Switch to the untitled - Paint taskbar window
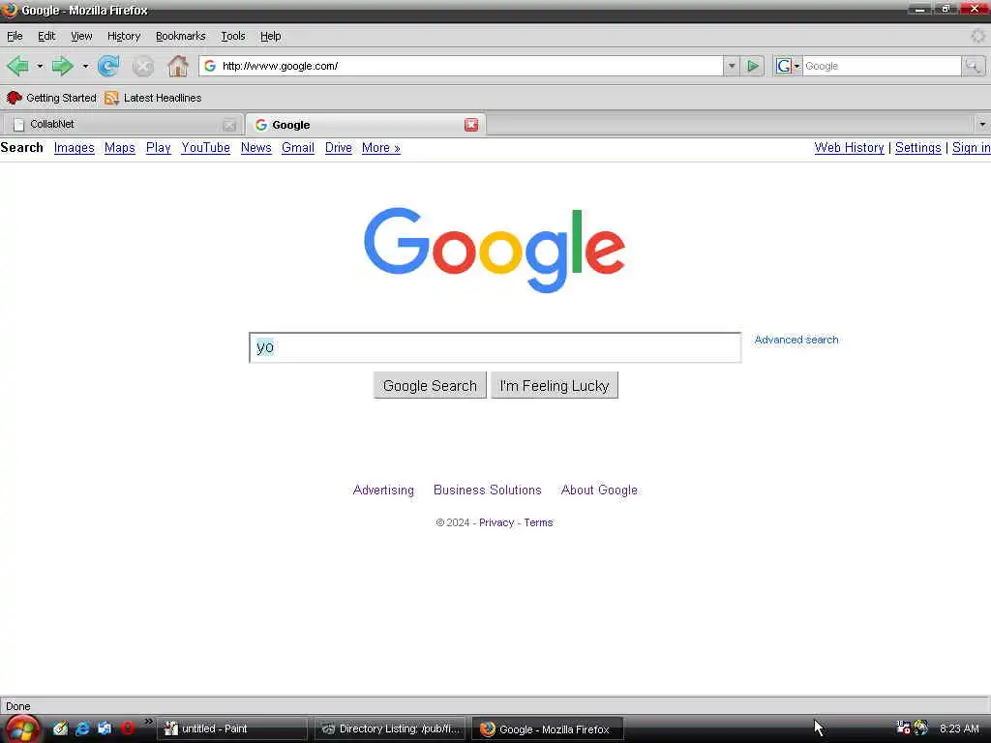 pyautogui.click(x=232, y=728)
